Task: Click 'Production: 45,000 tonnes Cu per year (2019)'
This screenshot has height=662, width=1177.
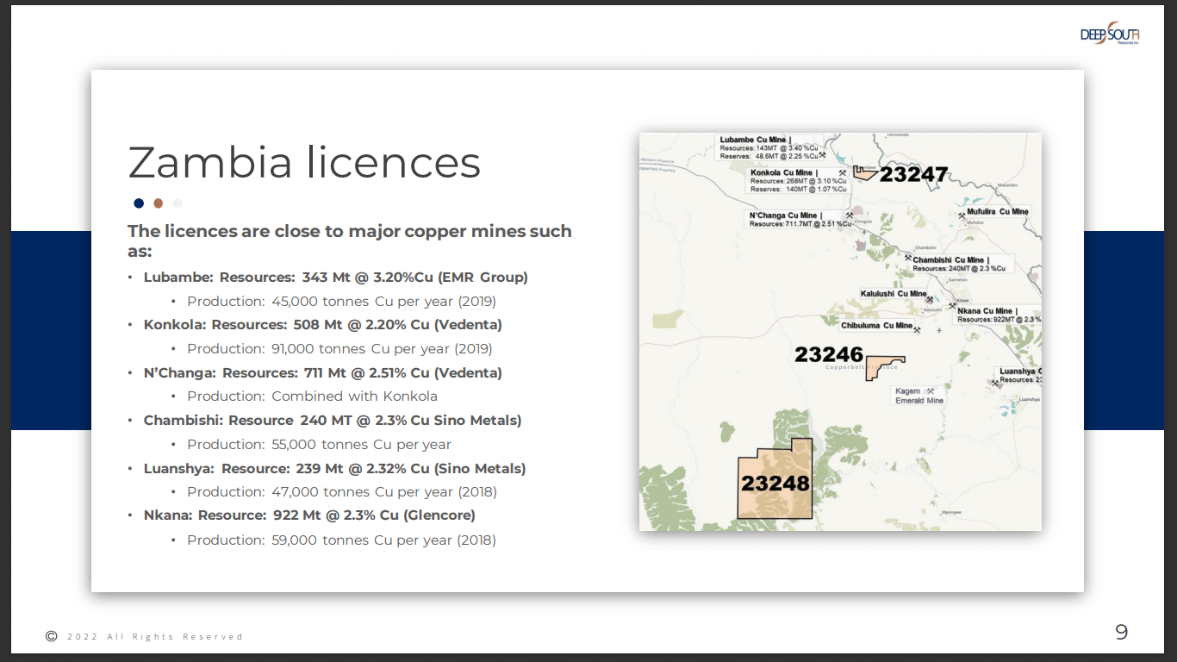Action: [341, 302]
